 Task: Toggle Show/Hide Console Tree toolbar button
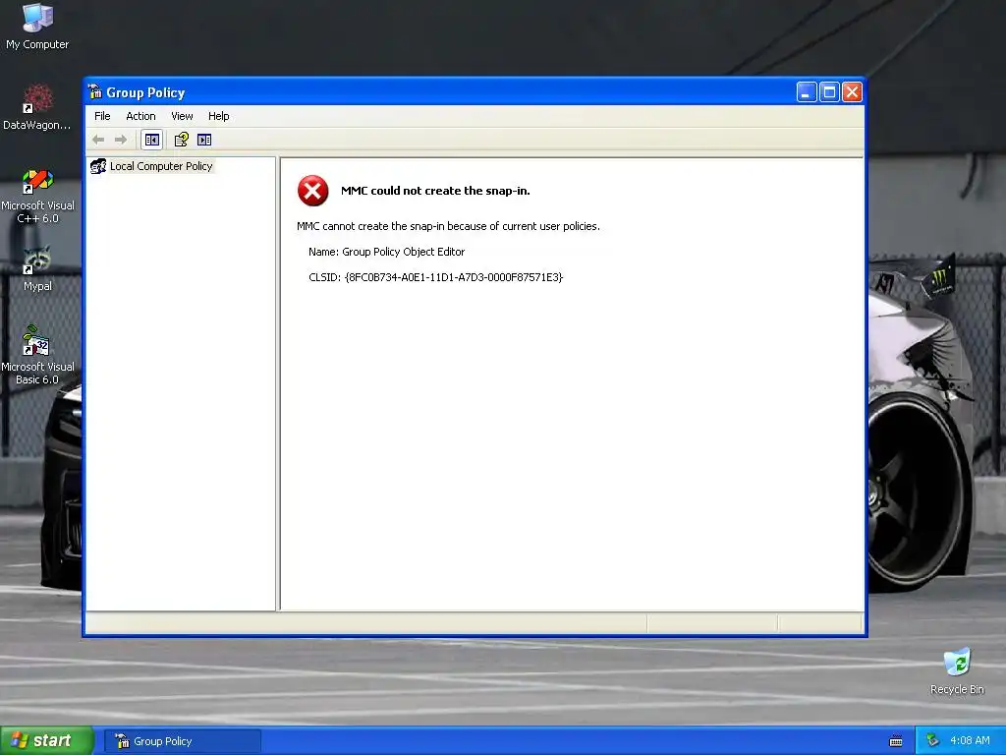coord(152,140)
